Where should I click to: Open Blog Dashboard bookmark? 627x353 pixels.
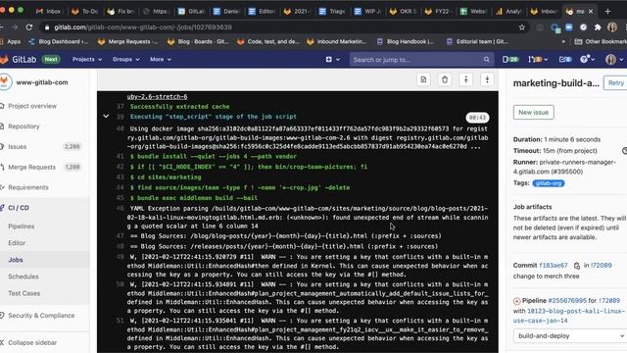59,41
